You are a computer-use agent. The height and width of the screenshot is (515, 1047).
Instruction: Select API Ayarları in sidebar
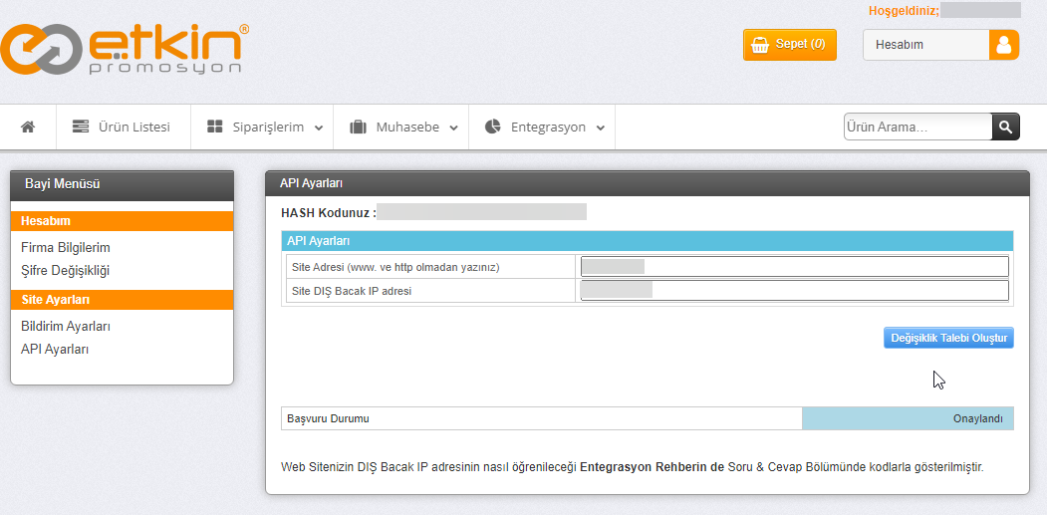[x=55, y=349]
